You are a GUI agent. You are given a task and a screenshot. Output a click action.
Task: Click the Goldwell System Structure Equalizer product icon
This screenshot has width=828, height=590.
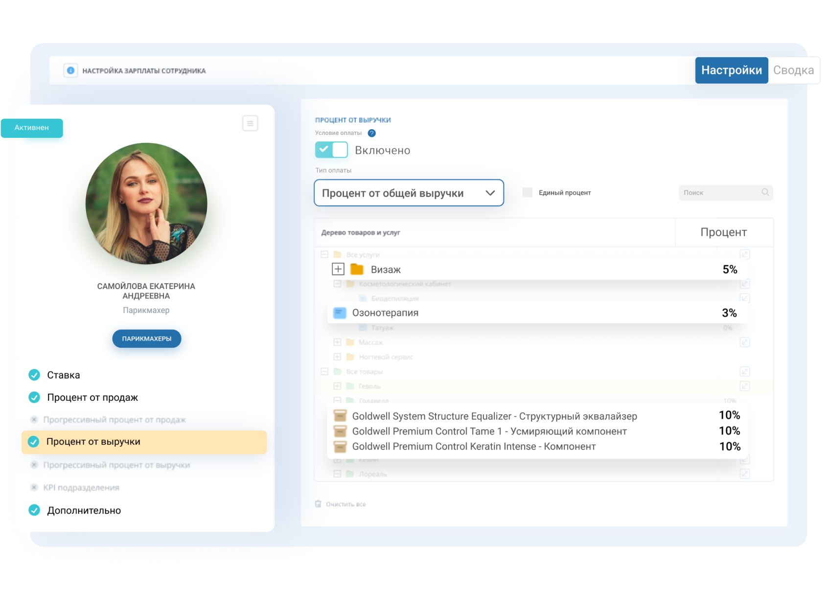point(340,416)
